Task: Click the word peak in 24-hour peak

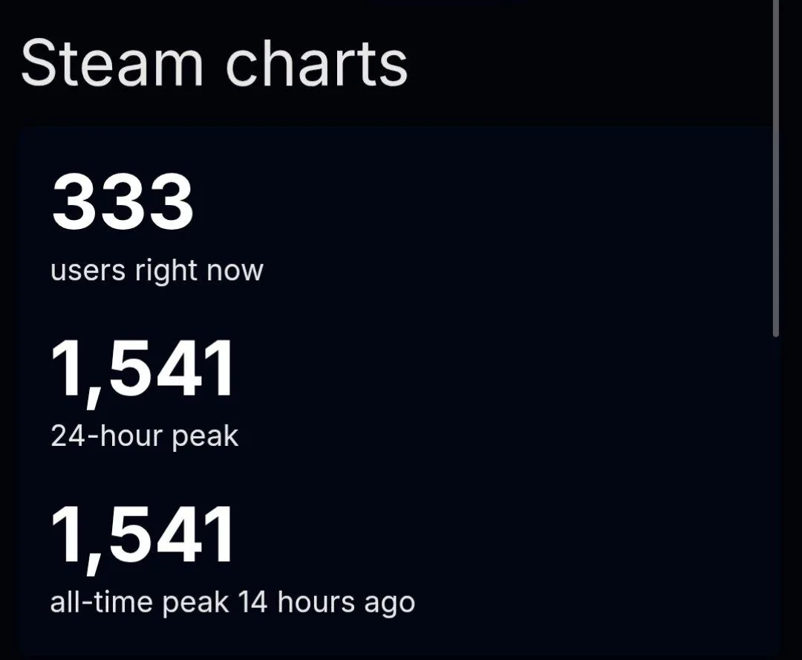Action: 205,438
